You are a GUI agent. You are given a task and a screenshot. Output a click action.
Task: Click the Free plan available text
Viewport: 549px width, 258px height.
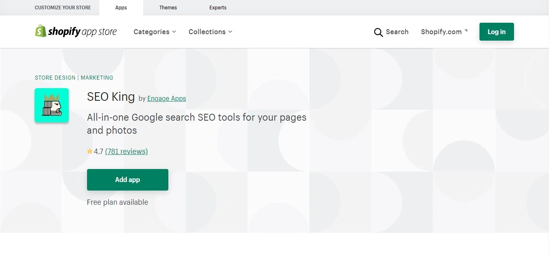(x=118, y=202)
